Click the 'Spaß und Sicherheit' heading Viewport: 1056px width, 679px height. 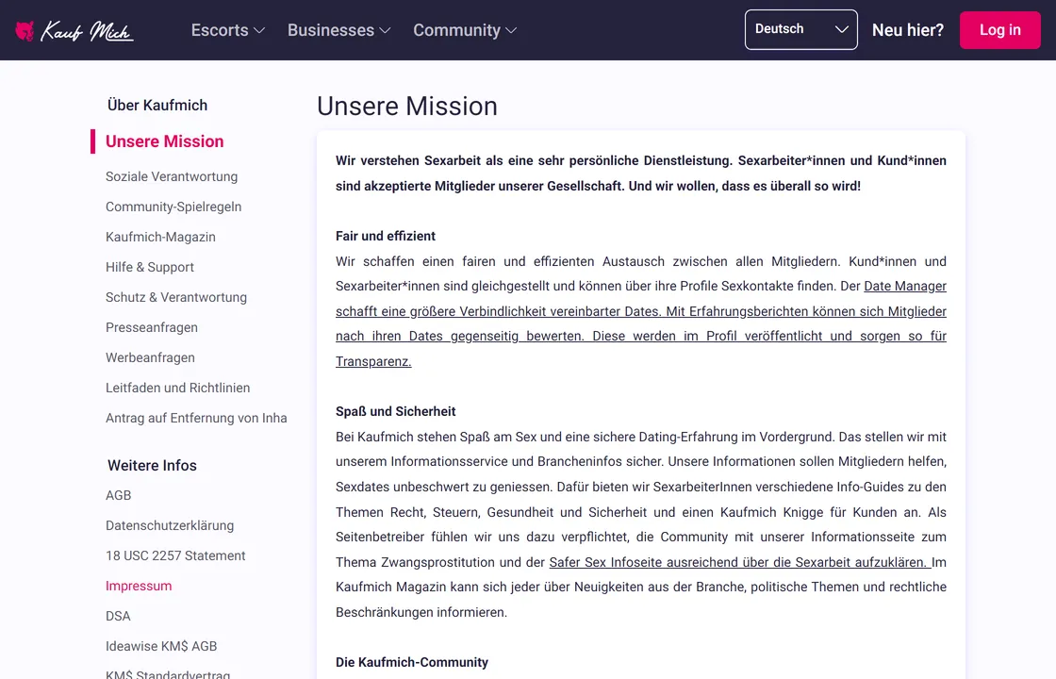pos(396,411)
